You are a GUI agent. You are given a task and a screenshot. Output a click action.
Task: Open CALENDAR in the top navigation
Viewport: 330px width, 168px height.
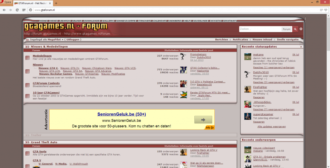(x=160, y=21)
